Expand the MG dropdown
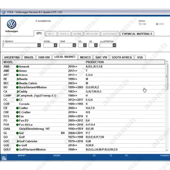This screenshot has height=170, width=170. pyautogui.click(x=85, y=45)
